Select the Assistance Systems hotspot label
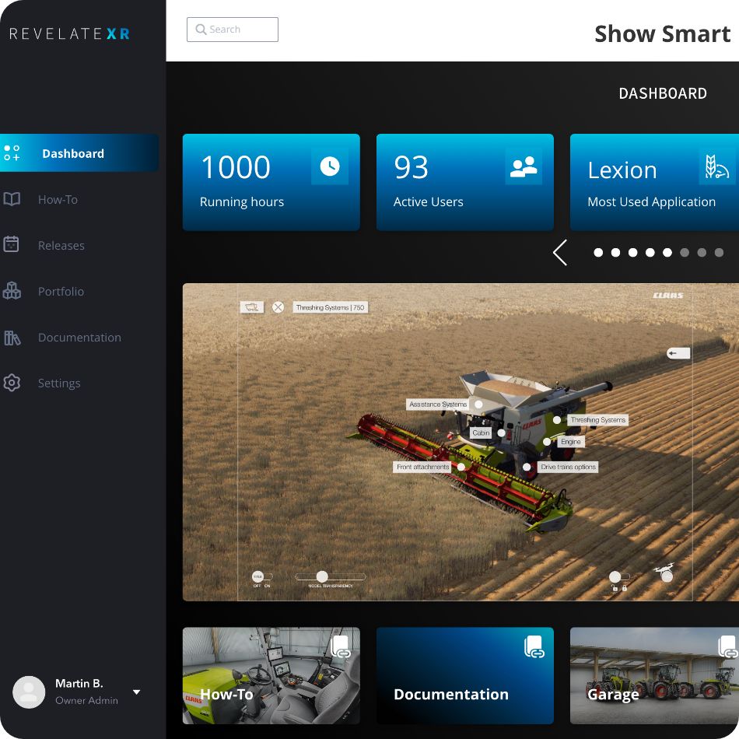739x739 pixels. click(x=438, y=405)
